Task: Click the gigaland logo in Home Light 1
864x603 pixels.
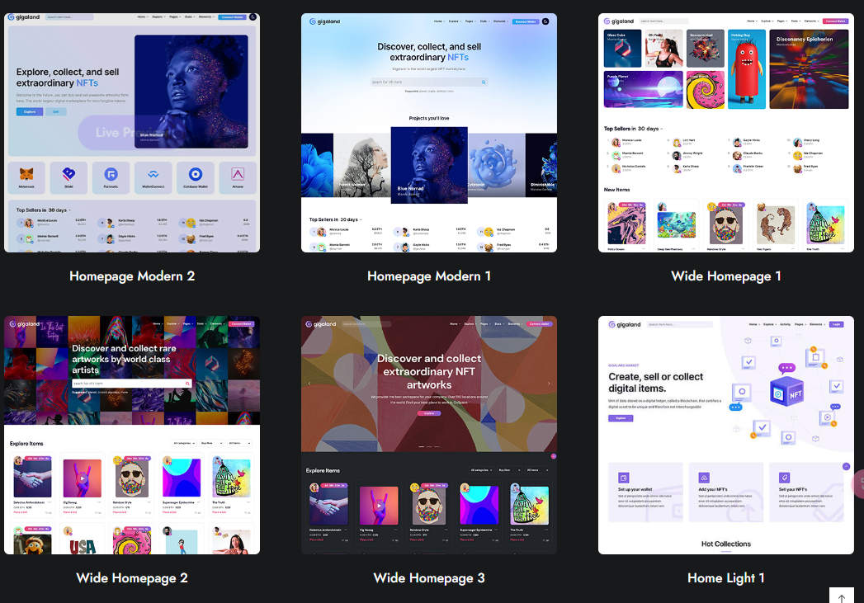Action: pos(625,324)
